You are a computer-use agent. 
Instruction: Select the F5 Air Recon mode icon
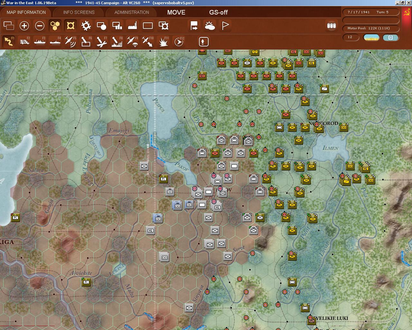tap(70, 42)
